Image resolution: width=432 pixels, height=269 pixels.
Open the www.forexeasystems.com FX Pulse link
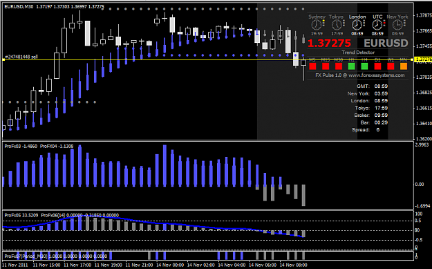(x=376, y=75)
